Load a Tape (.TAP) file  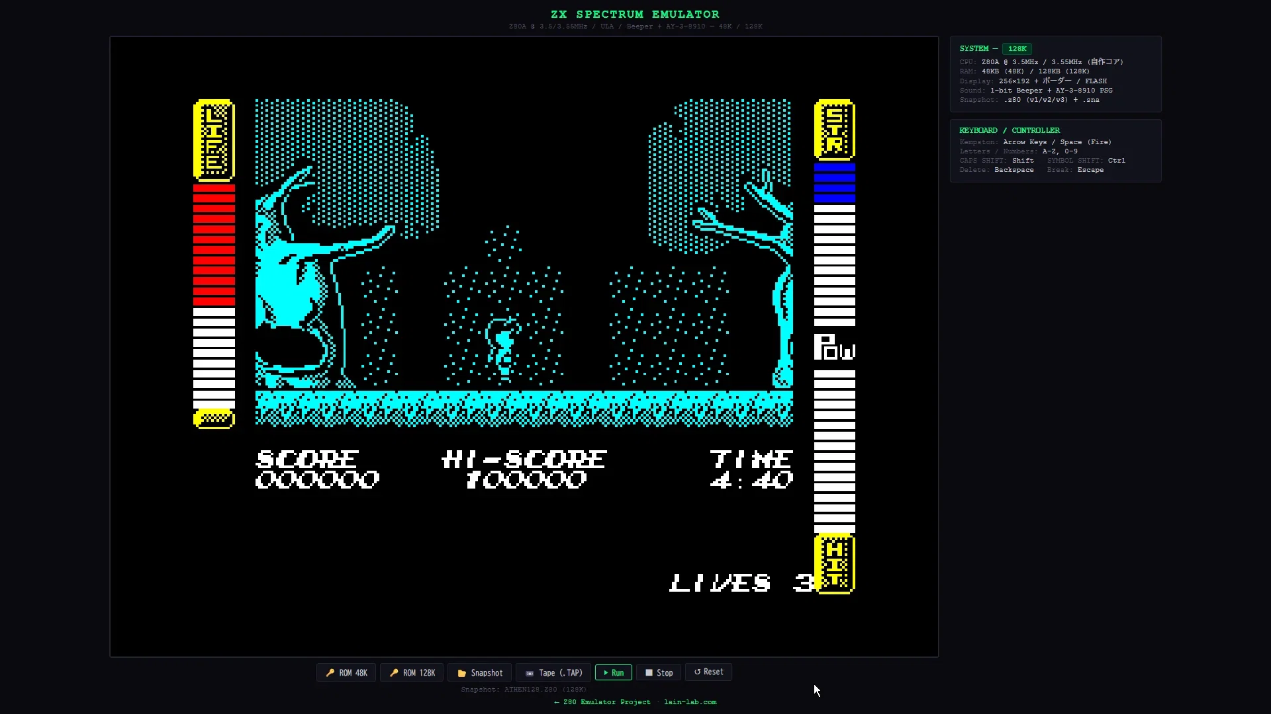[553, 672]
